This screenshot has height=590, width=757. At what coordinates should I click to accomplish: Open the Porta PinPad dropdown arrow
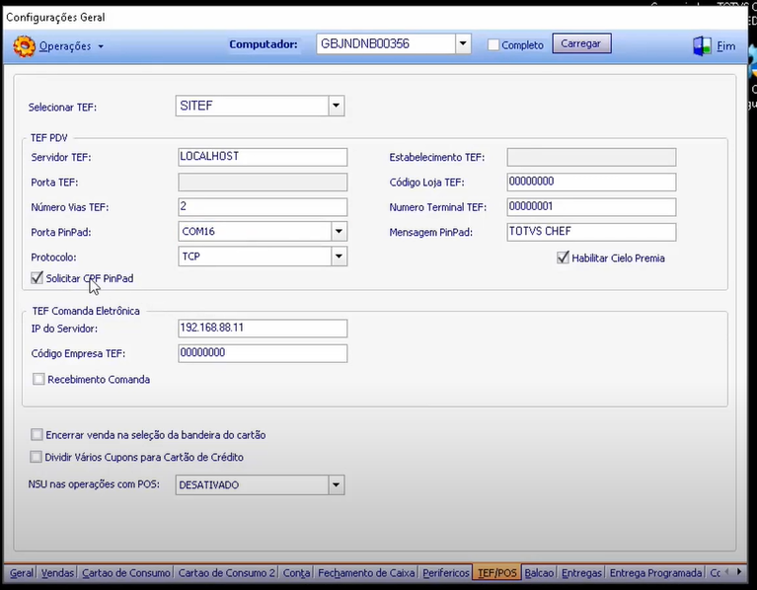pyautogui.click(x=339, y=232)
